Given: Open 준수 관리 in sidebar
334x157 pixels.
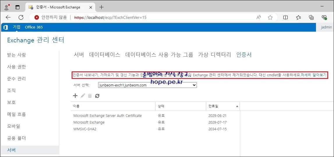Looking at the screenshot, I should click(x=16, y=79).
